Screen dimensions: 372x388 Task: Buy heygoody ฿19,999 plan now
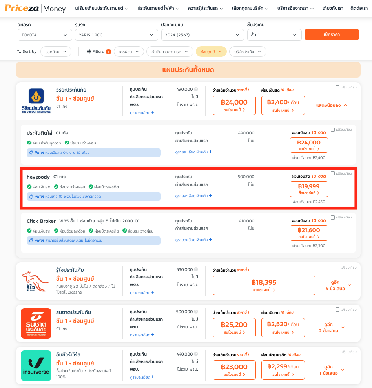tap(309, 189)
